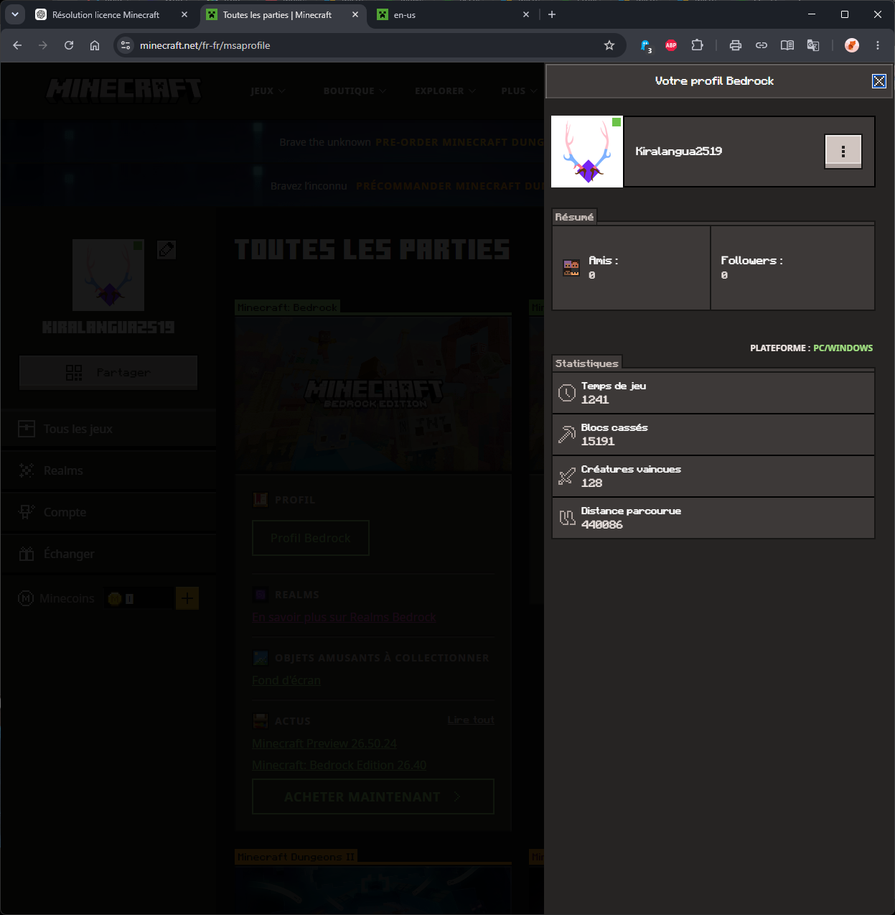895x915 pixels.
Task: Open Minecraft: Bedrock Edition 26.40 news link
Action: coord(339,765)
